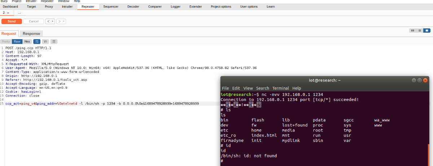
Task: Select the Hex view mode
Action: (27, 41)
